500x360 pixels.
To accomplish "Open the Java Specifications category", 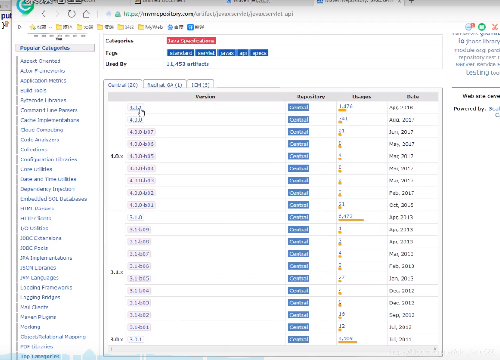I will click(x=191, y=41).
